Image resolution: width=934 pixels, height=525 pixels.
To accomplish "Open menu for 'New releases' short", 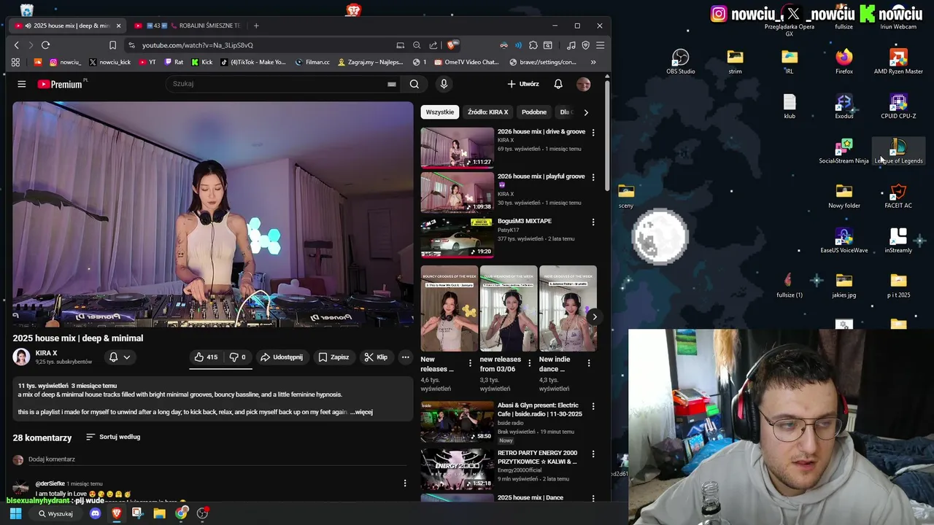I will (470, 362).
